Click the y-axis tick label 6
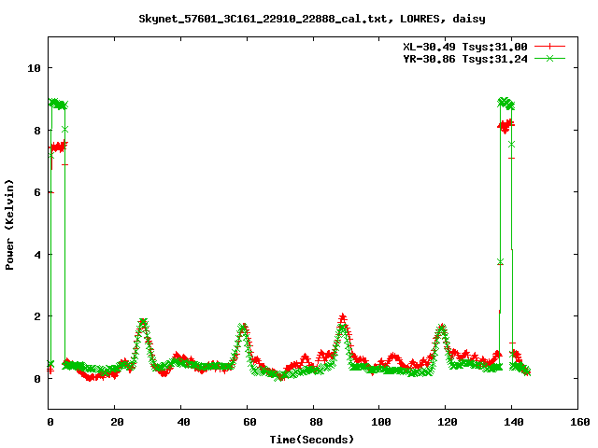Screen dimensions: 598x448 37,192
